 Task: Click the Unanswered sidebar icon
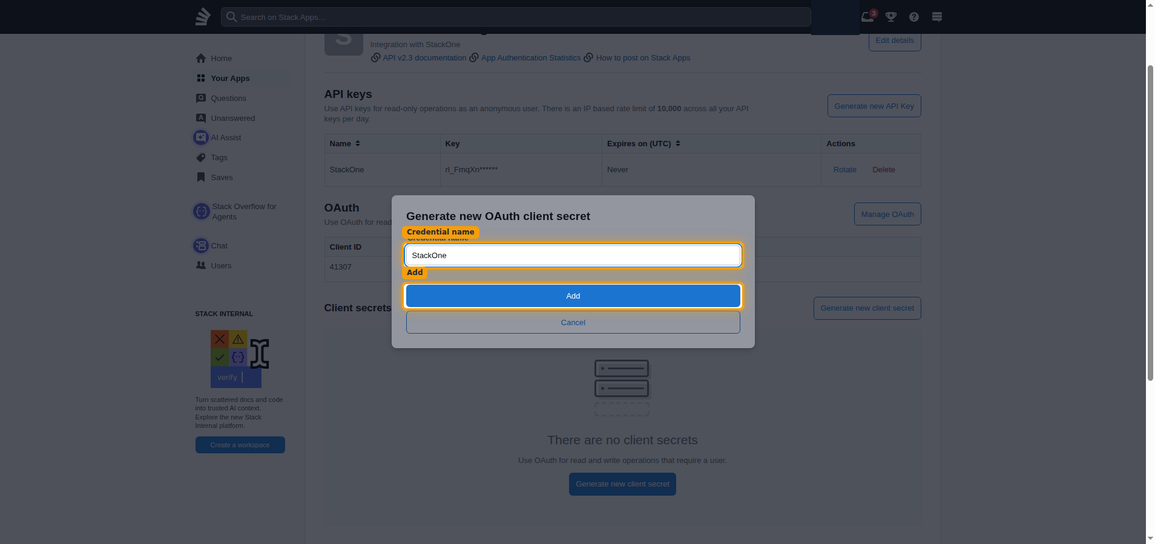(x=201, y=118)
